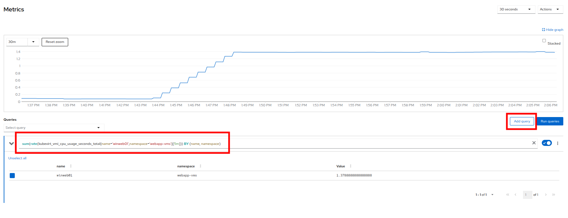Screen dimensions: 568x218
Task: Open the Actions dropdown menu
Action: click(x=550, y=9)
